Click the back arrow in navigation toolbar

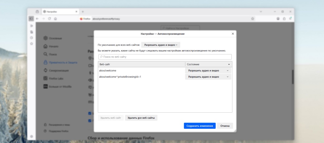point(38,19)
